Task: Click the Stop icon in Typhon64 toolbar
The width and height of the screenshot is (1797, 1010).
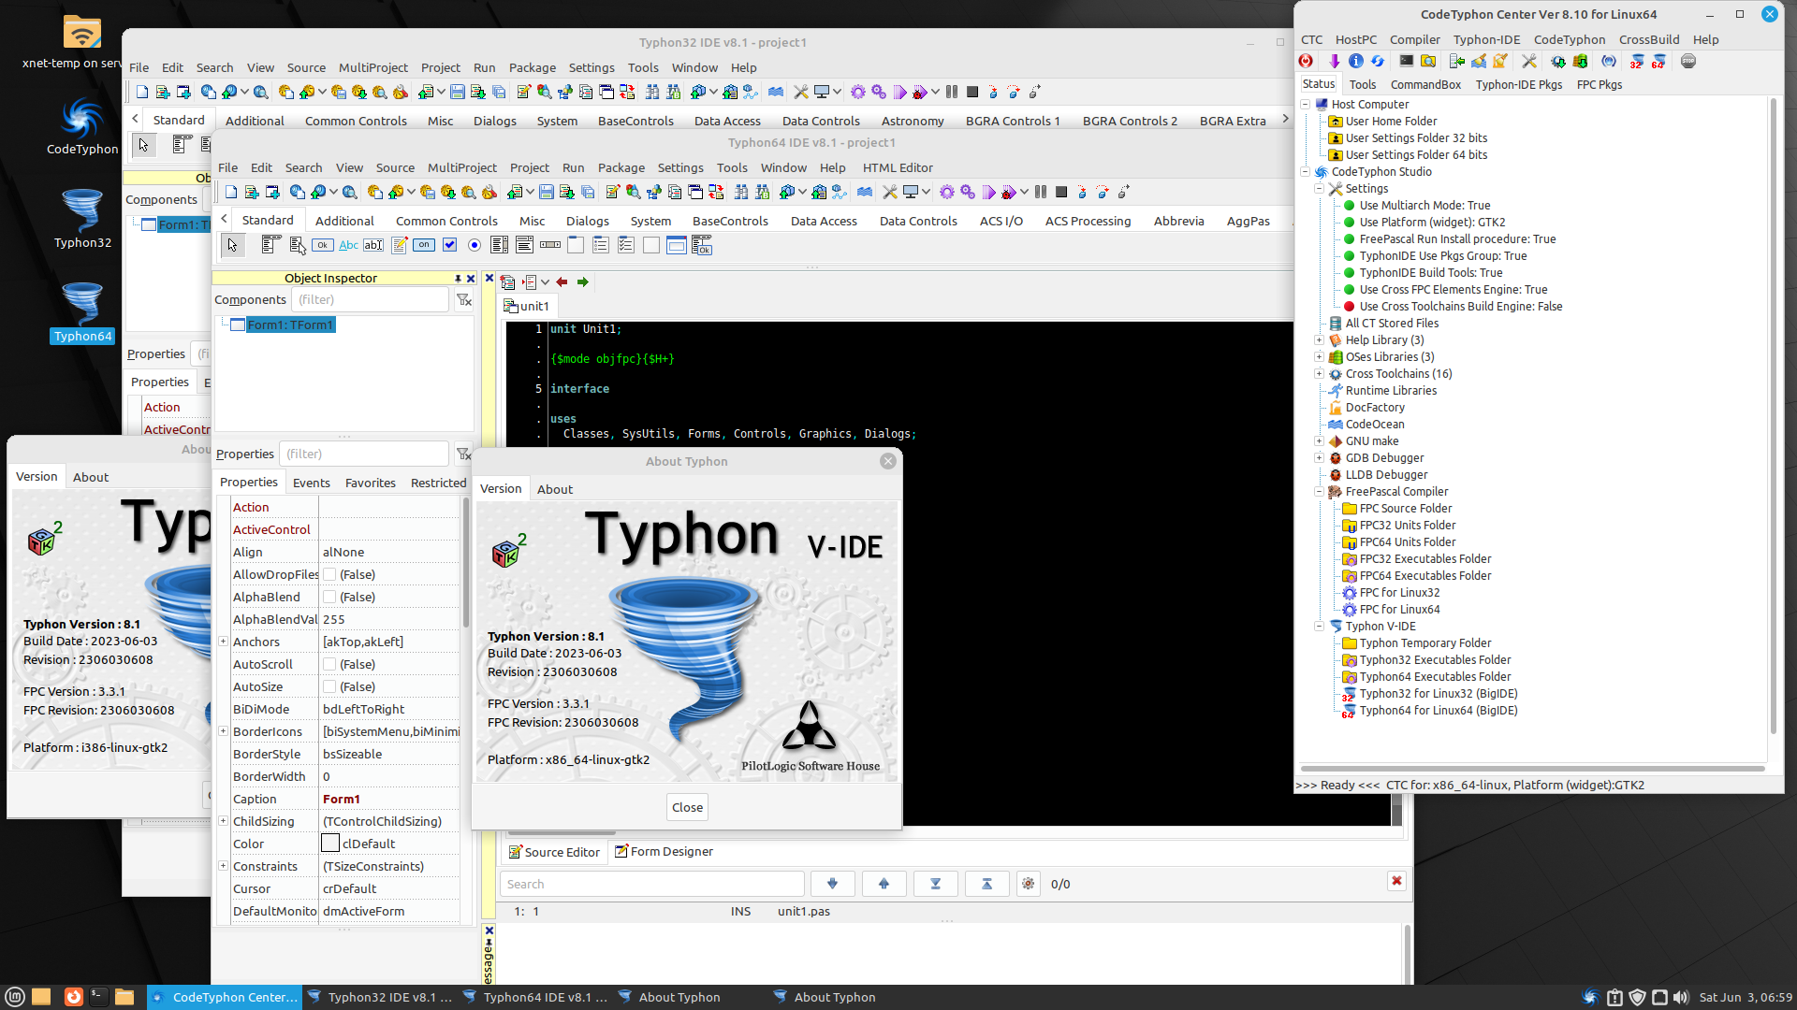Action: pyautogui.click(x=1061, y=192)
